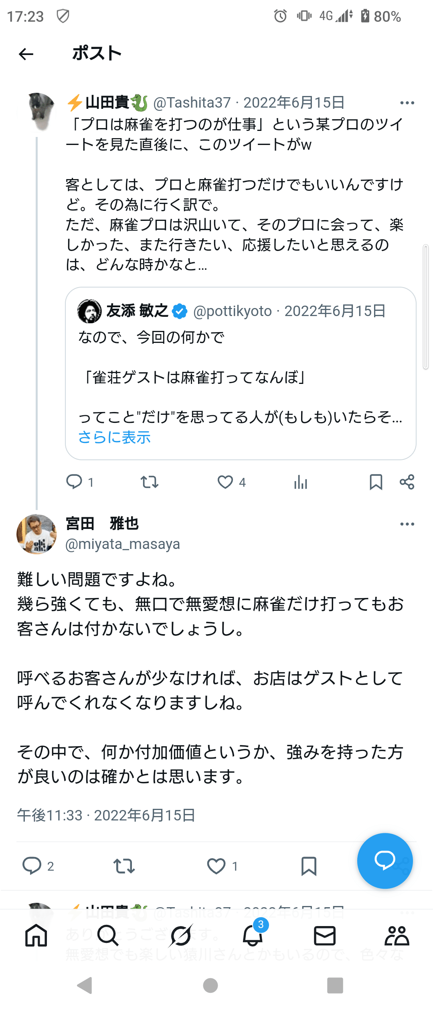This screenshot has height=1012, width=433.
Task: Expand the quoted tweet via さらに表示
Action: (114, 438)
